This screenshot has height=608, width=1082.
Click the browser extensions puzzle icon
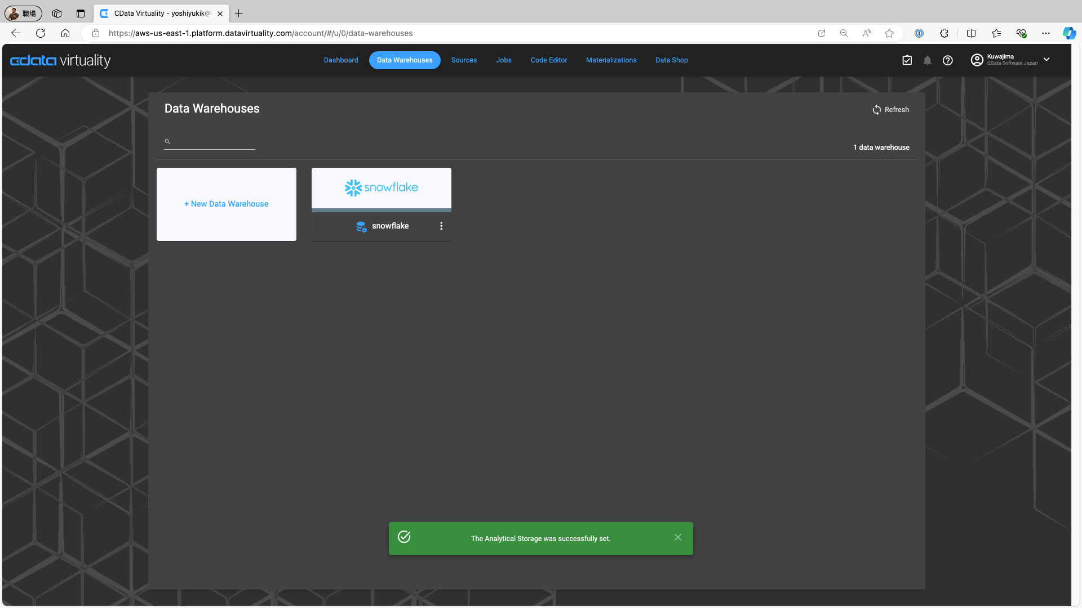(944, 33)
